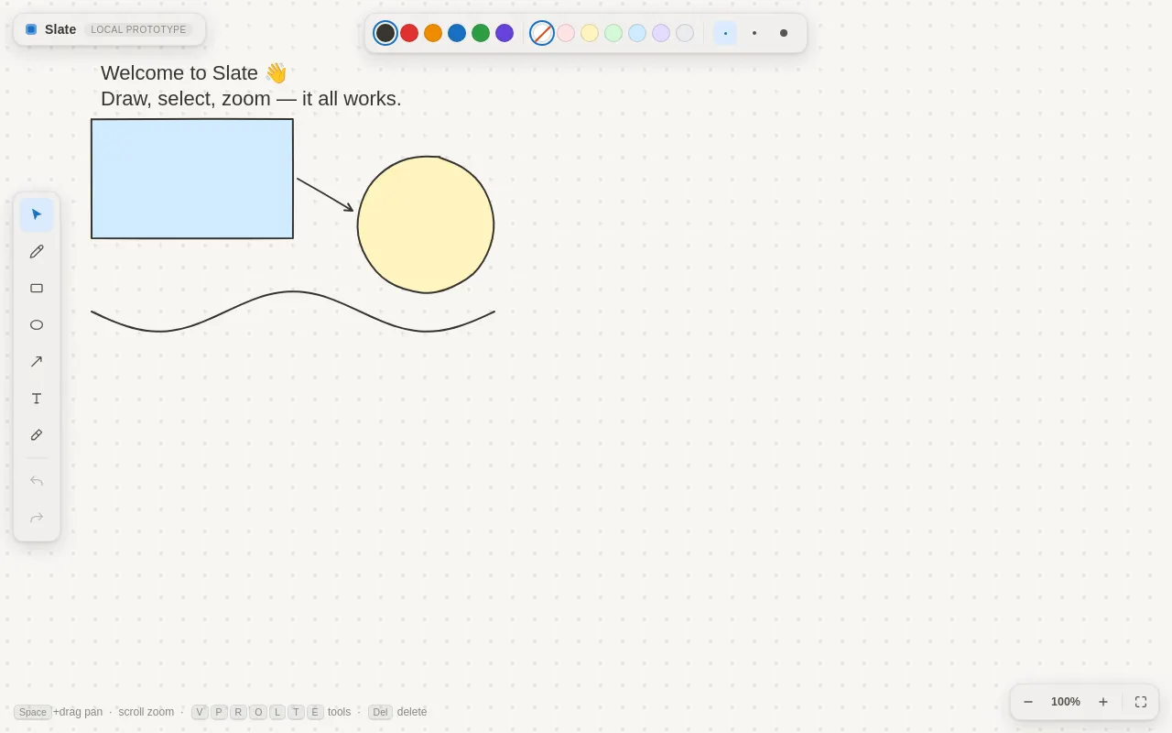The height and width of the screenshot is (733, 1172).
Task: Switch to the Eraser tool
Action: point(37,434)
